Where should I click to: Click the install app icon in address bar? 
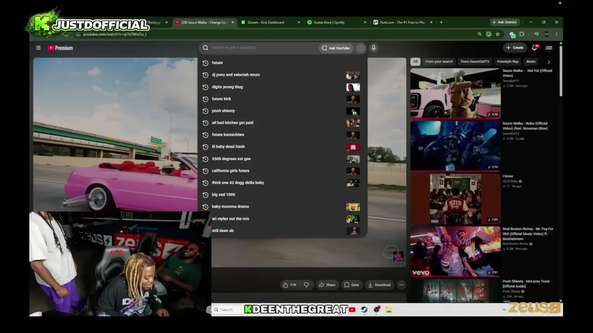(488, 34)
